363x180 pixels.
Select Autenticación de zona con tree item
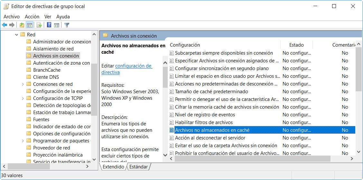click(x=61, y=63)
